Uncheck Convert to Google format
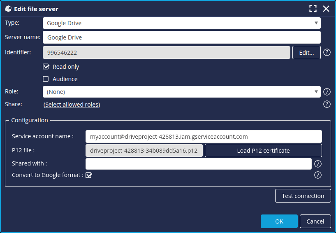This screenshot has height=233, width=336. coord(89,175)
